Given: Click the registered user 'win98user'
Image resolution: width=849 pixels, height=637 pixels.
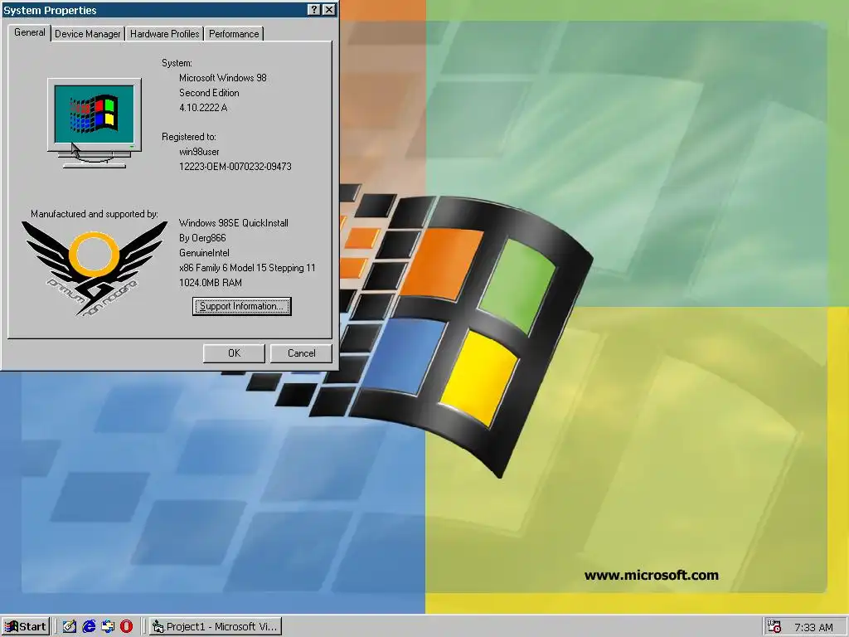Looking at the screenshot, I should coord(199,152).
